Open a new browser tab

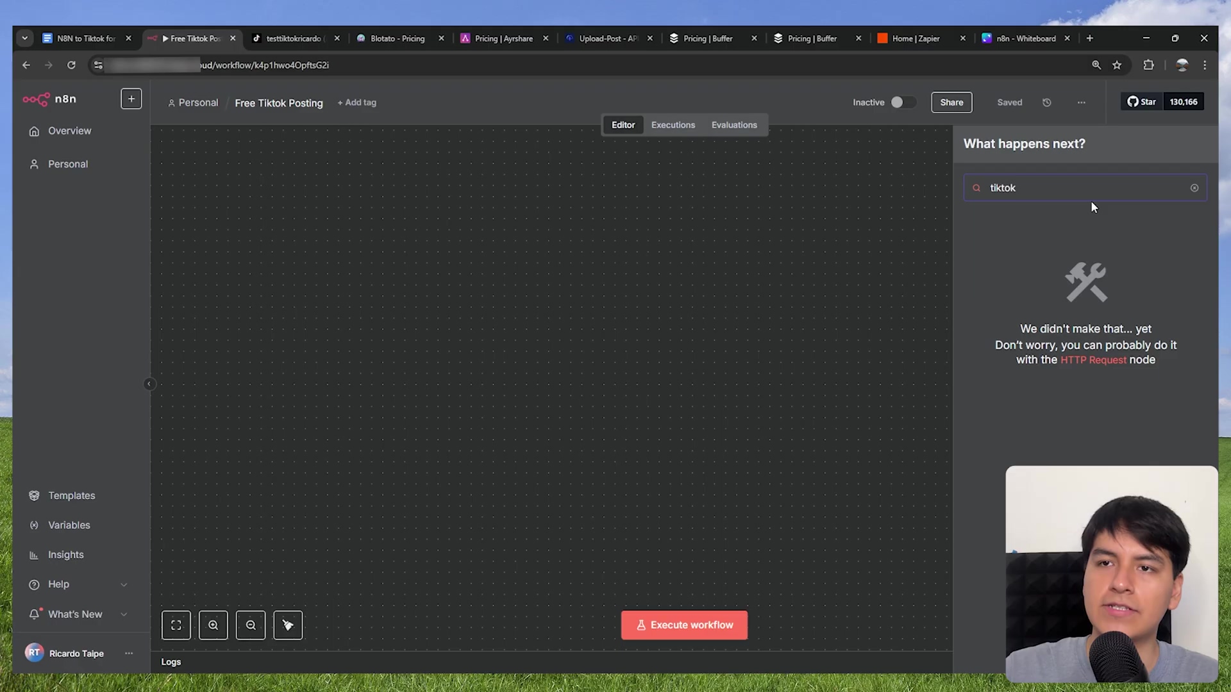pyautogui.click(x=1089, y=38)
